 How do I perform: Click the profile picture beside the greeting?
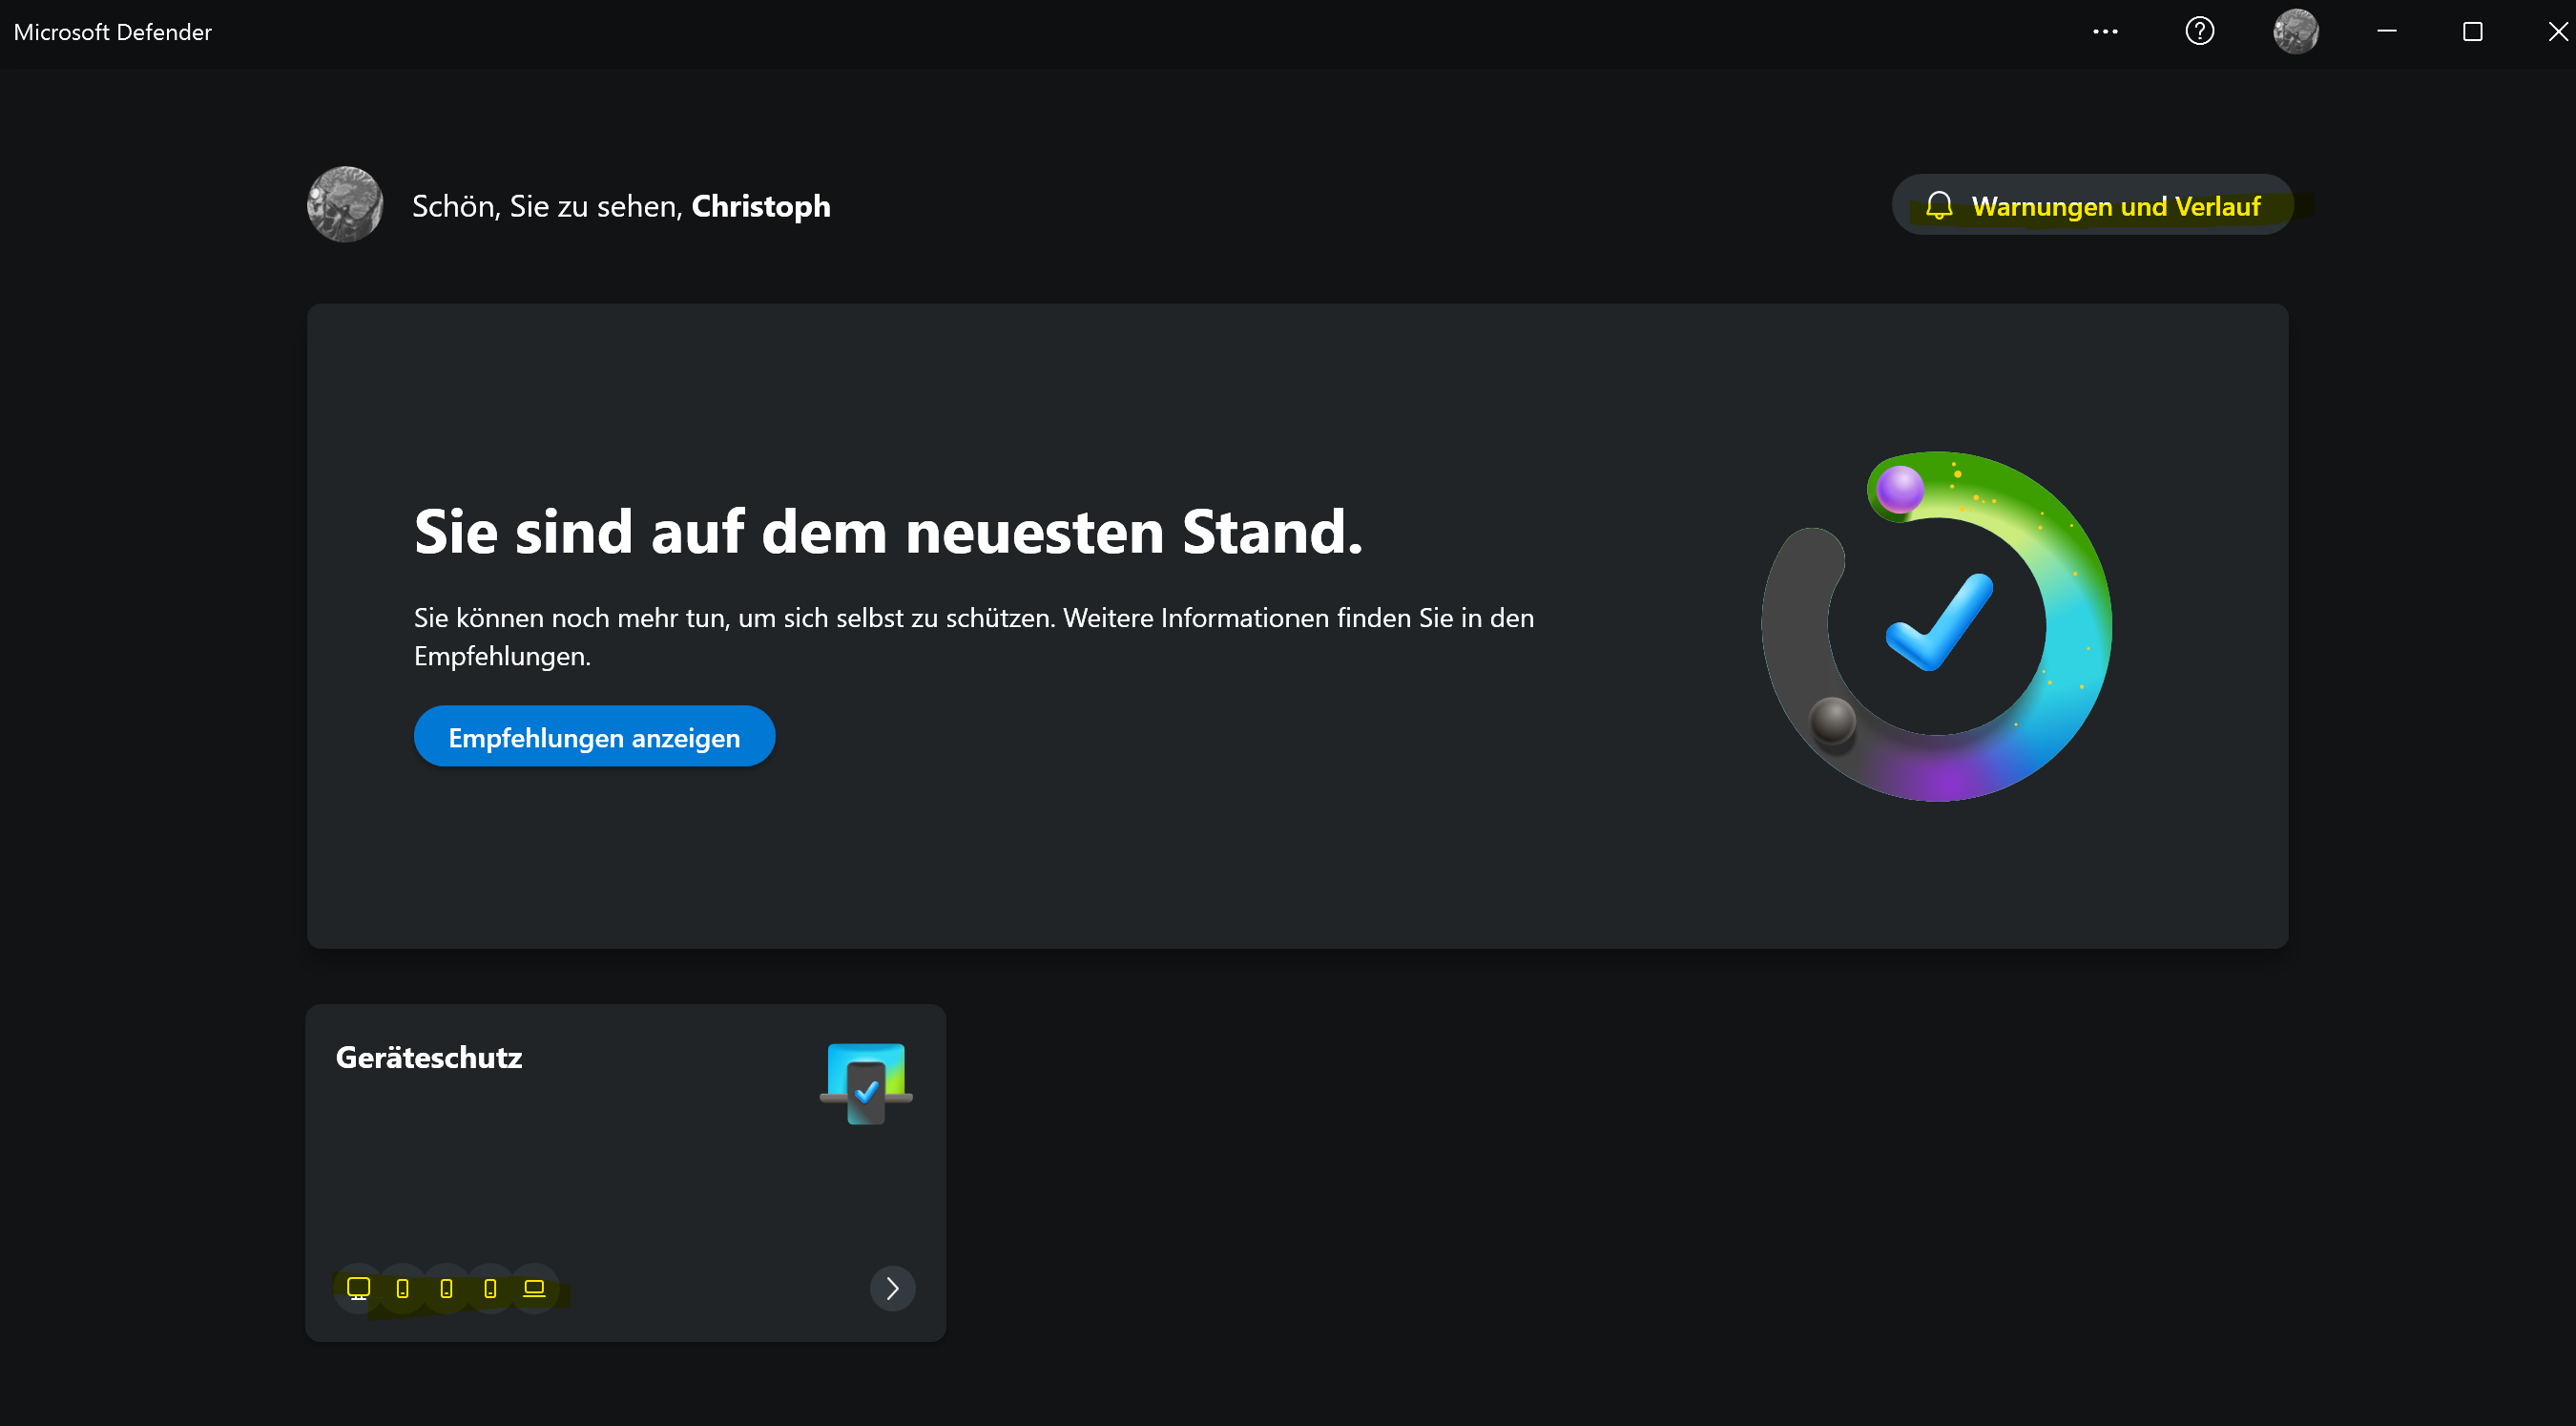coord(345,205)
